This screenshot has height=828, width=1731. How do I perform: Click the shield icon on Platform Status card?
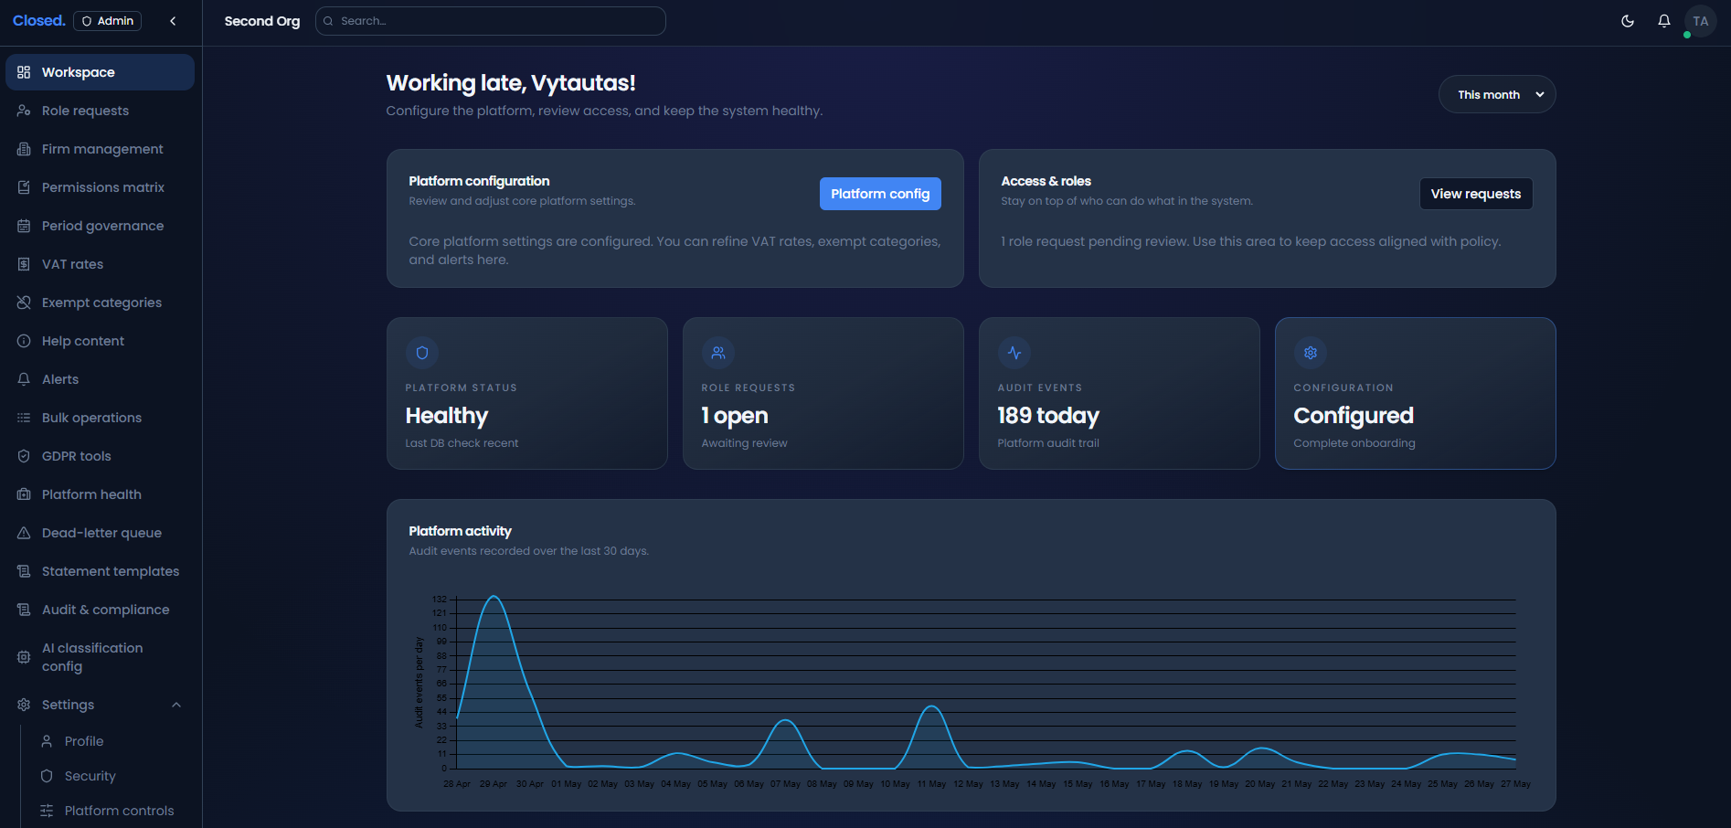pos(422,353)
